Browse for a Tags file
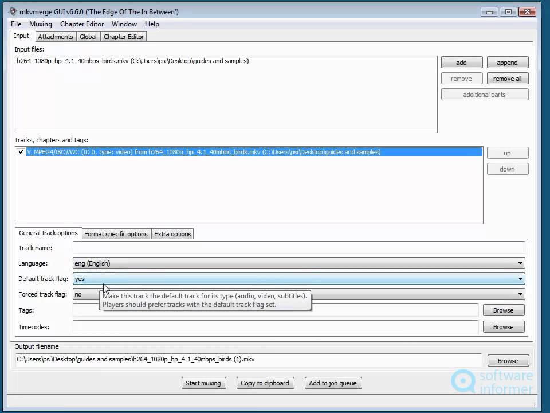 point(504,310)
